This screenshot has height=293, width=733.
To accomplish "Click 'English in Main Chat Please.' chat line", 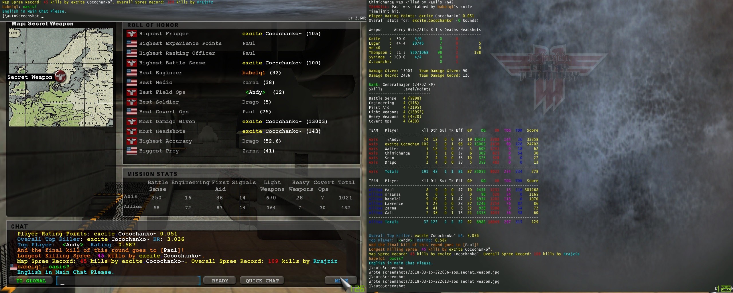I will [x=66, y=272].
